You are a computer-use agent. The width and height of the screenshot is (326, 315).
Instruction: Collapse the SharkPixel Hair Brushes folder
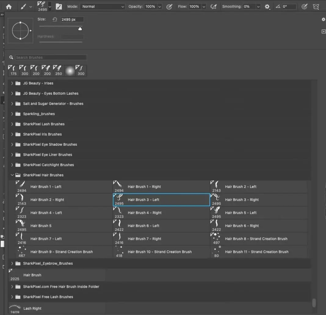[12, 175]
